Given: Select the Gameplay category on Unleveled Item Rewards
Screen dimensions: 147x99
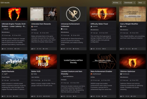Looking at the screenshot, I should click(34, 30).
